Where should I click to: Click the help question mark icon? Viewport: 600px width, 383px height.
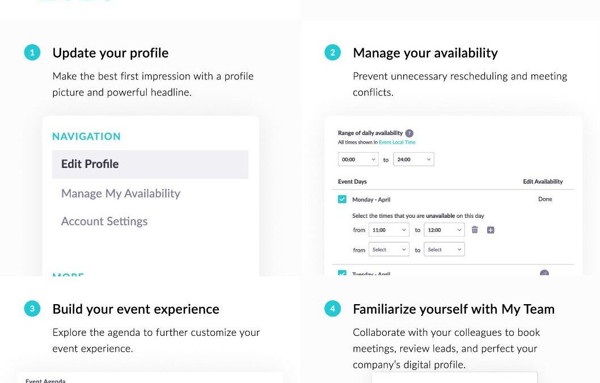pos(409,133)
